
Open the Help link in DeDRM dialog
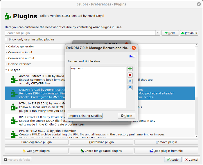tap(132, 56)
